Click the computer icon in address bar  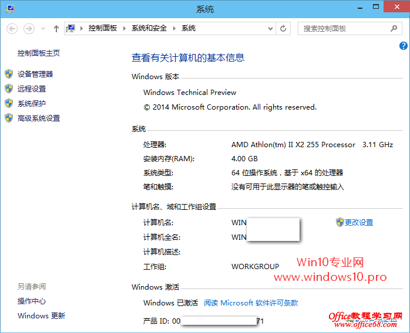(x=71, y=28)
